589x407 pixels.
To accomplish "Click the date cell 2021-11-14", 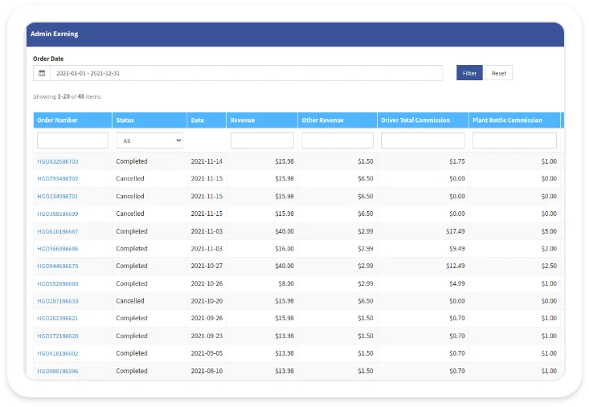I will pos(207,161).
